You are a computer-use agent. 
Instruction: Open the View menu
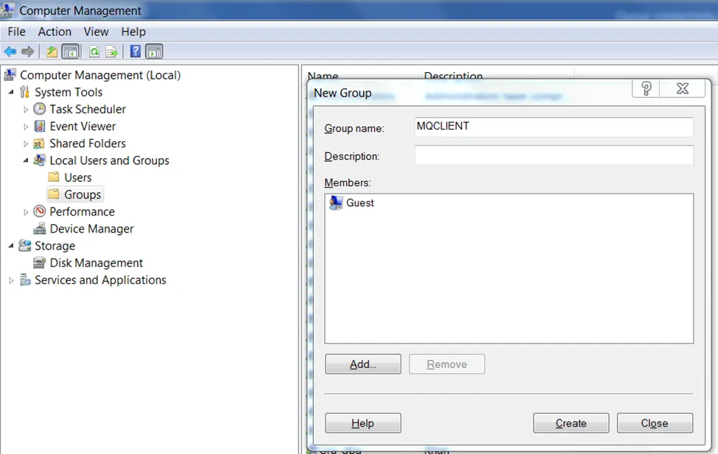tap(96, 32)
